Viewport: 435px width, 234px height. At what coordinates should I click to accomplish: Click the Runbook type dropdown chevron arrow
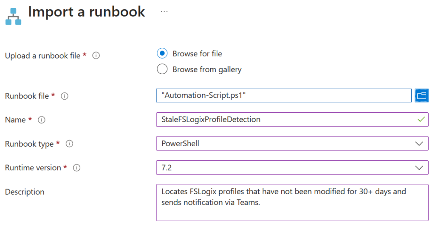[x=419, y=144]
